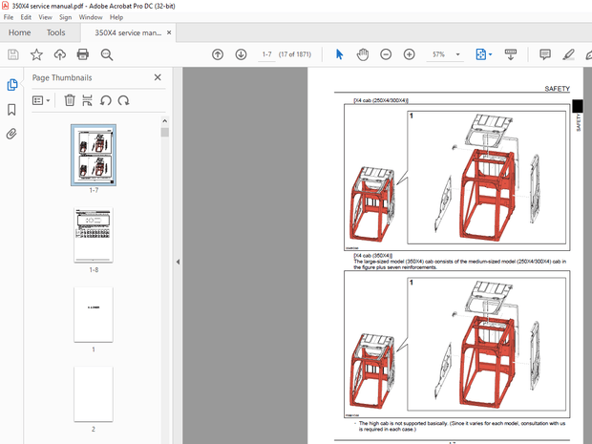592x444 pixels.
Task: Click the page number field 1-7
Action: (x=267, y=54)
